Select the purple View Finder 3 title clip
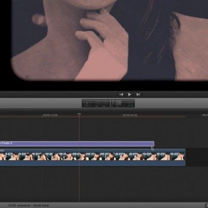The width and height of the screenshot is (208, 208). tap(77, 144)
